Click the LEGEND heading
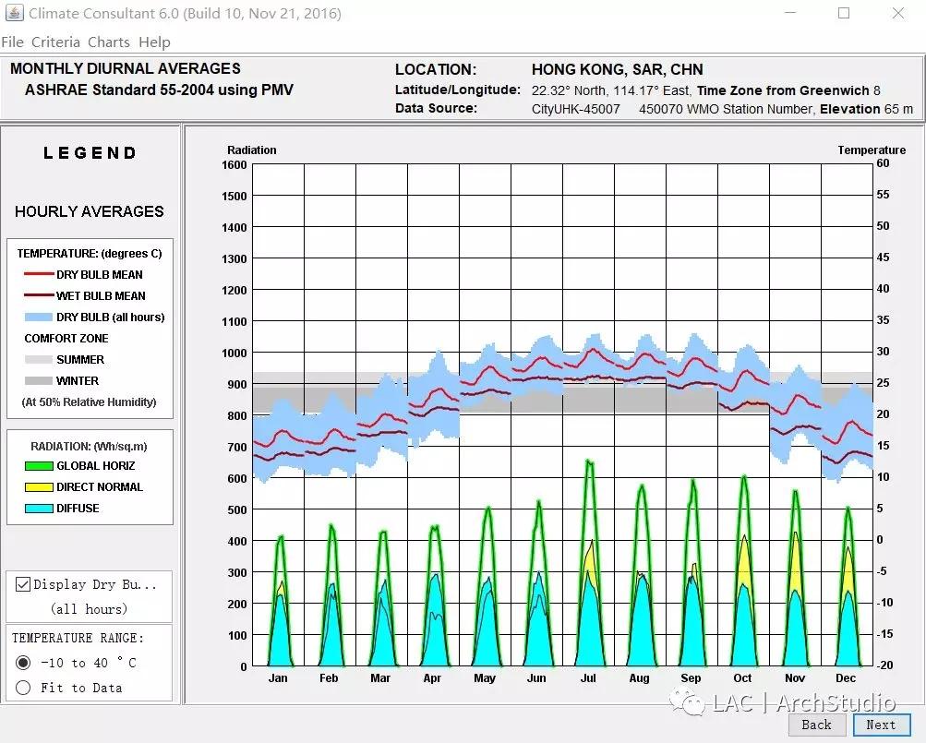Image resolution: width=926 pixels, height=743 pixels. [90, 153]
